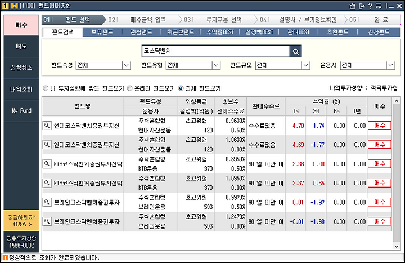This screenshot has height=263, width=405.
Task: Click 금융투자상담 1566-0002 box
Action: pyautogui.click(x=21, y=242)
